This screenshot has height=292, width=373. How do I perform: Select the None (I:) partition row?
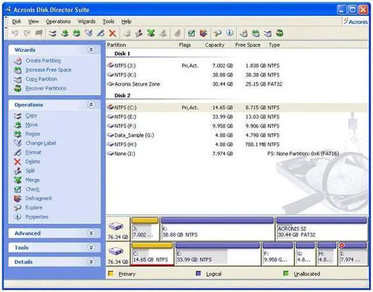pos(237,154)
